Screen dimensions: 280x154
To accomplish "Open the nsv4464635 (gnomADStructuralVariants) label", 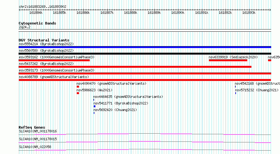I will coord(128,97).
